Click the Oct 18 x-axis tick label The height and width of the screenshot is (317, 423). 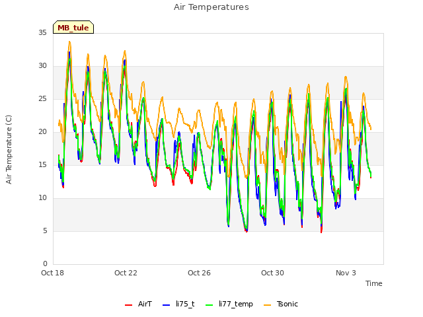click(53, 273)
